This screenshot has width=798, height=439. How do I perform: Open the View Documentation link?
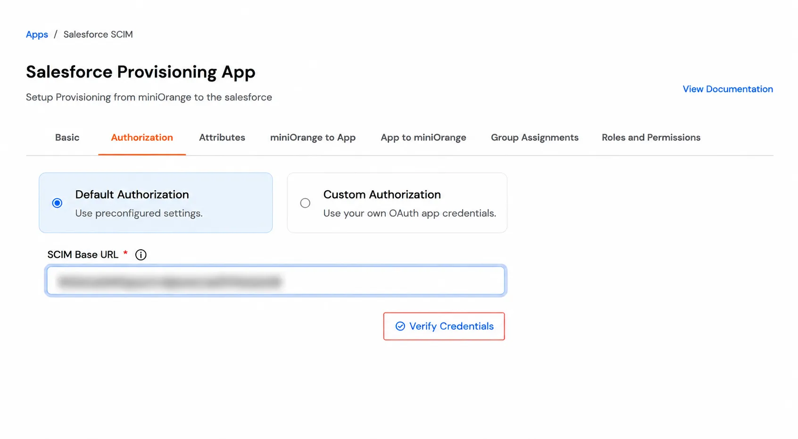728,89
